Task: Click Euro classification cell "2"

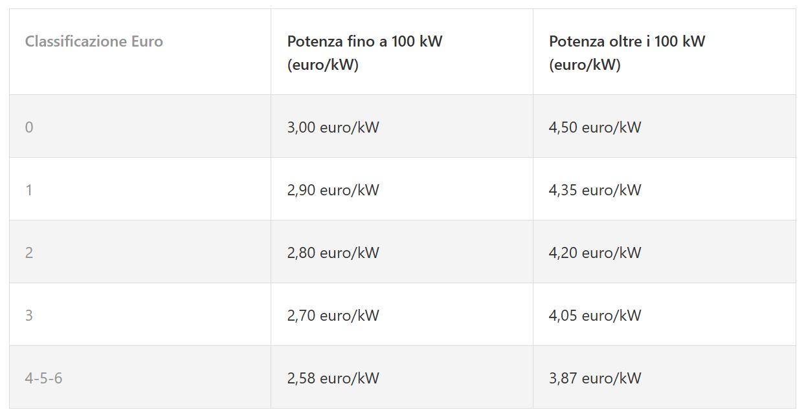Action: coord(29,253)
